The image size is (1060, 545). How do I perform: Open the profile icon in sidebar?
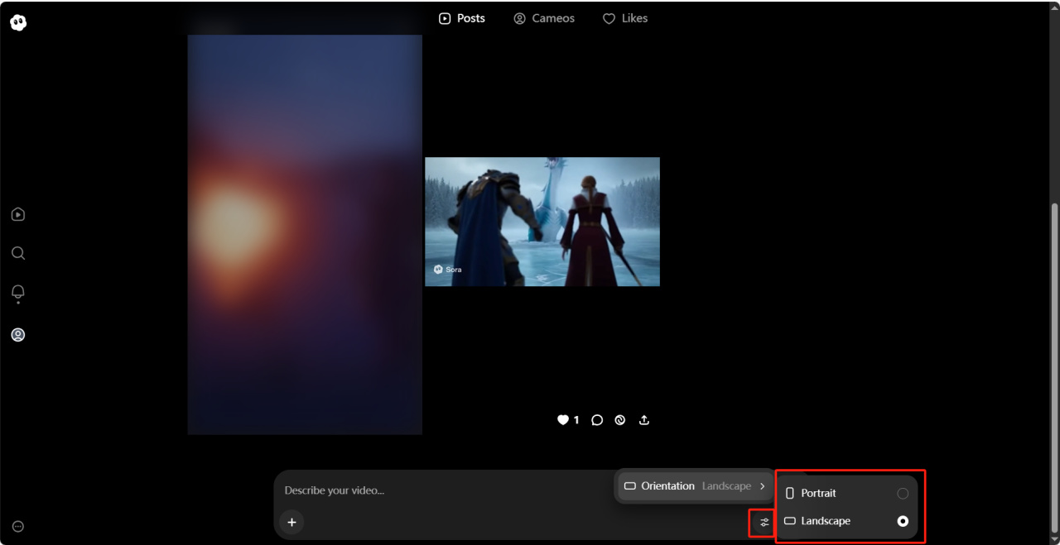pyautogui.click(x=18, y=335)
